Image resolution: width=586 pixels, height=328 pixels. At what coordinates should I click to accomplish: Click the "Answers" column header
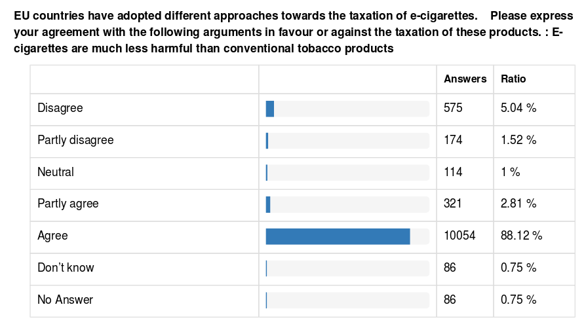point(465,79)
